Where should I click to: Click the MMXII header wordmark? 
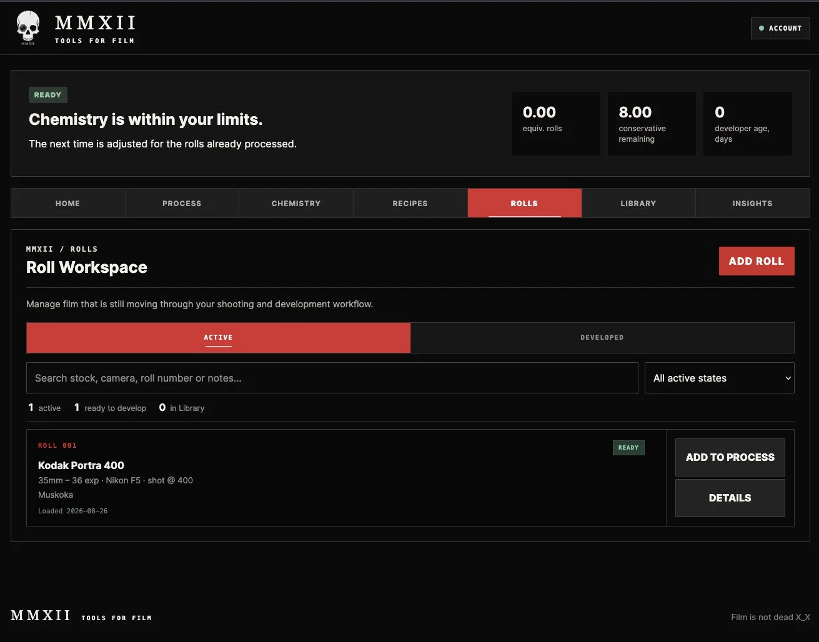(95, 24)
